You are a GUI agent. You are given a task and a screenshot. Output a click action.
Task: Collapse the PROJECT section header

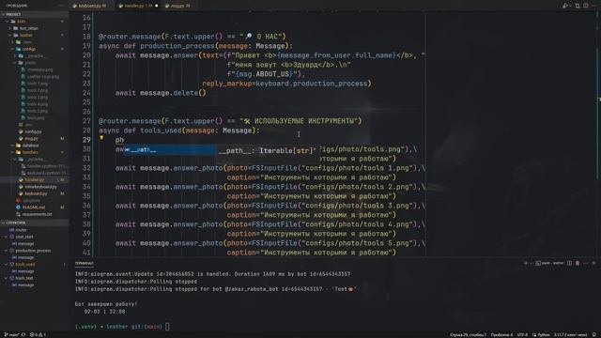click(x=34, y=14)
